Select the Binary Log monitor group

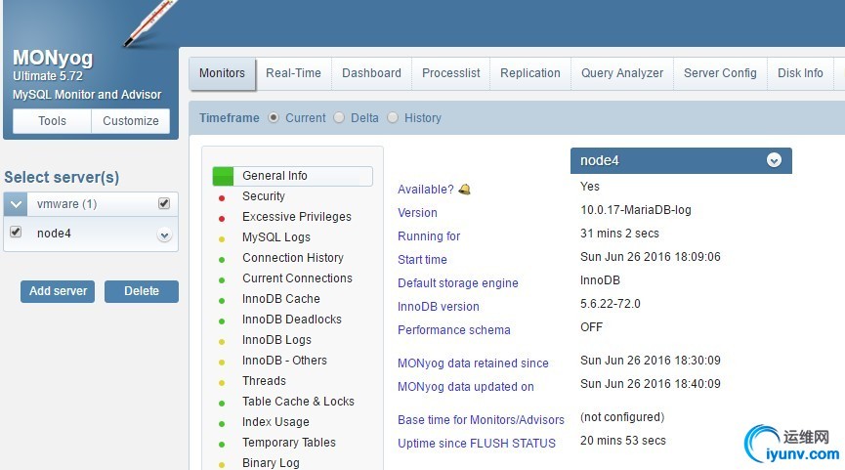(x=271, y=462)
